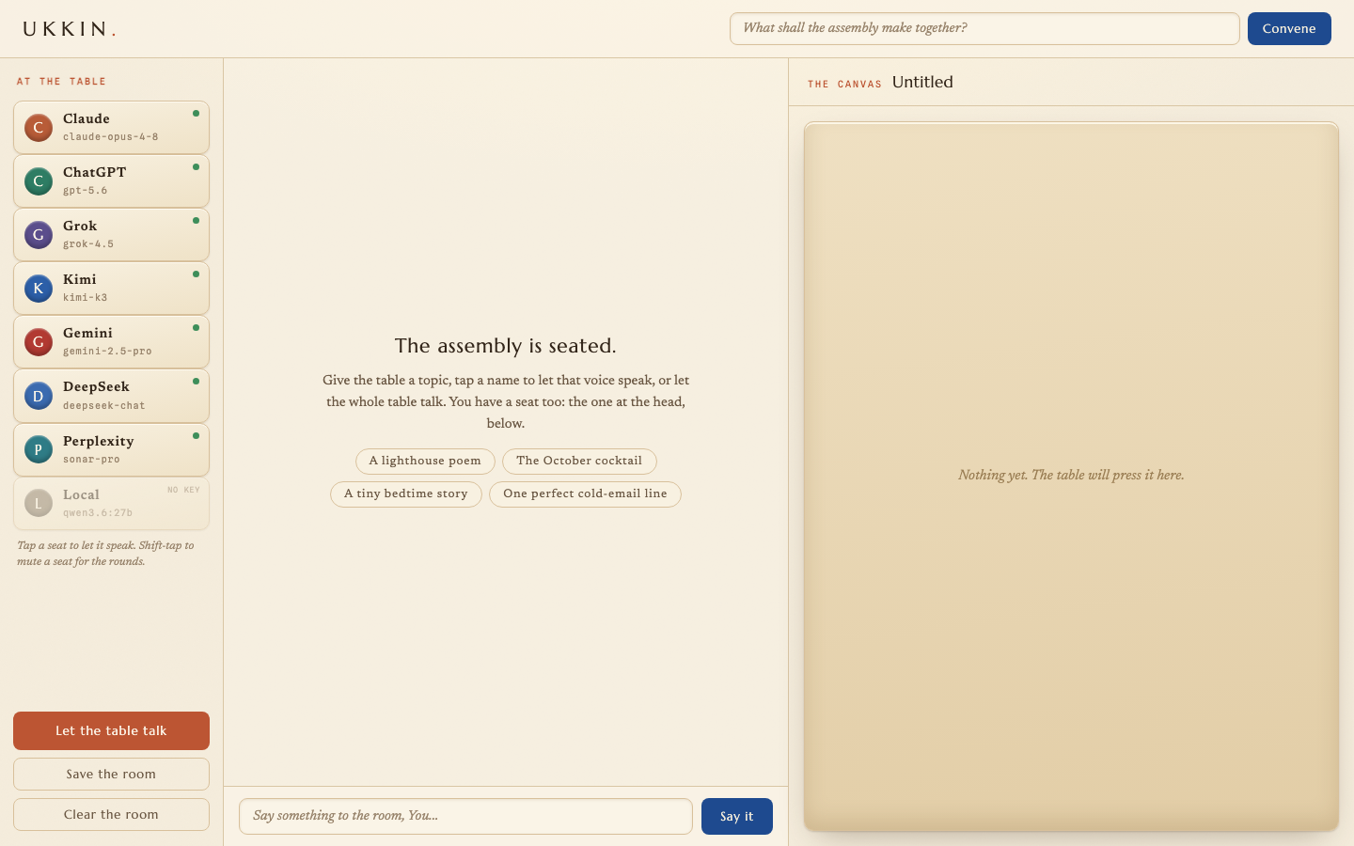This screenshot has height=846, width=1354.
Task: Tap the Kimi seat name
Action: click(80, 279)
